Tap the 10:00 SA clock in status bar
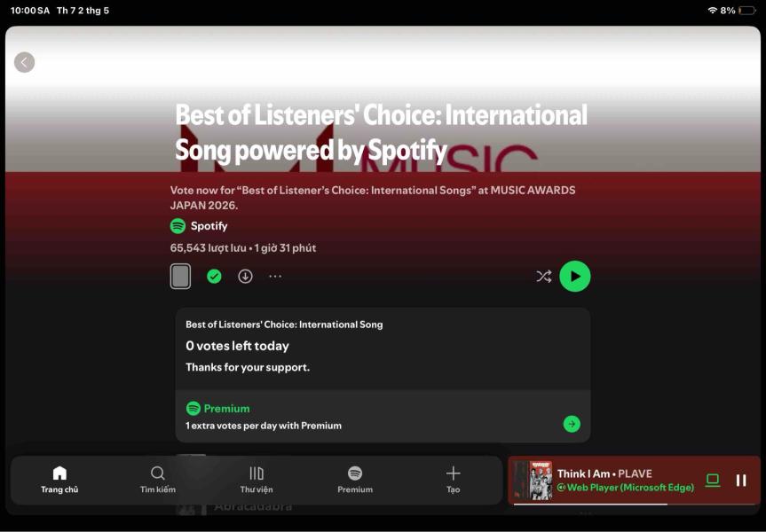This screenshot has width=766, height=532. tap(30, 11)
